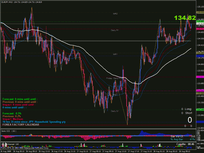
Task: Click the JPY Household Spending y/y news line
Action: pos(34,122)
